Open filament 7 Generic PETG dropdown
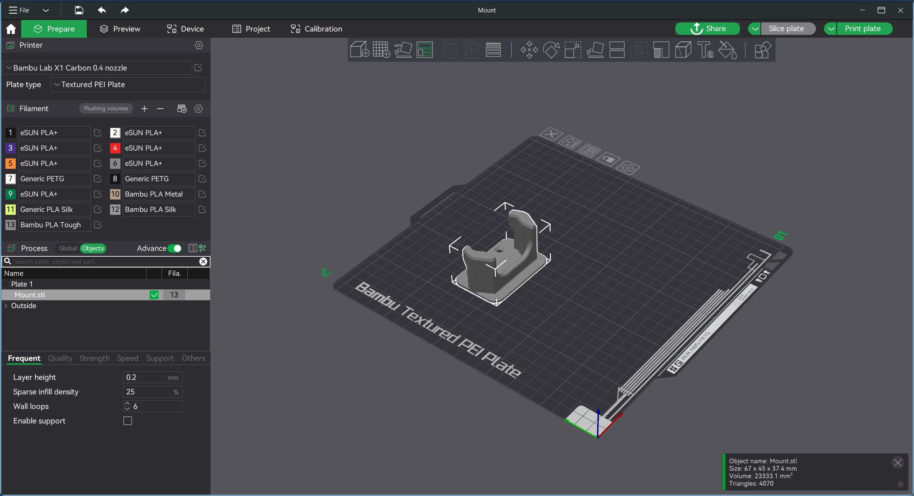 tap(54, 179)
